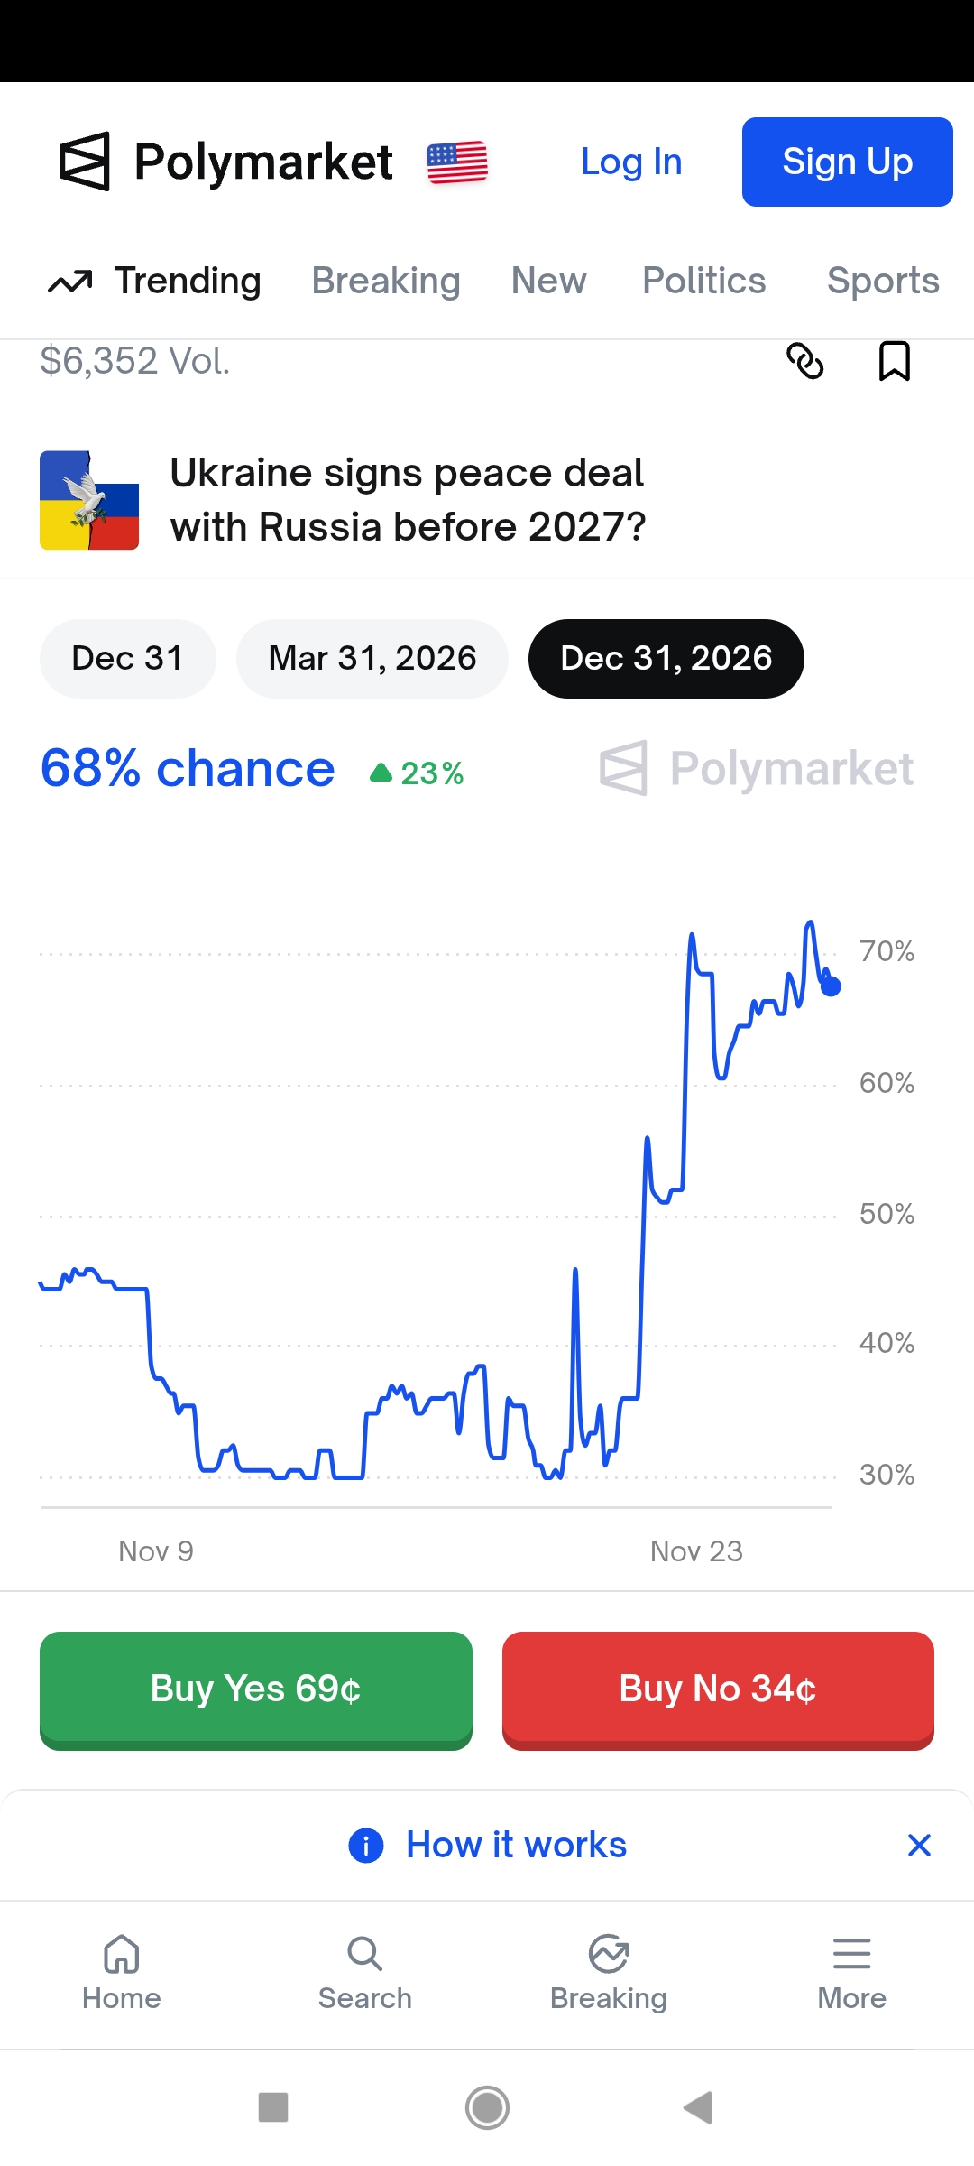974x2166 pixels.
Task: Bookmark this market
Action: coord(895,361)
